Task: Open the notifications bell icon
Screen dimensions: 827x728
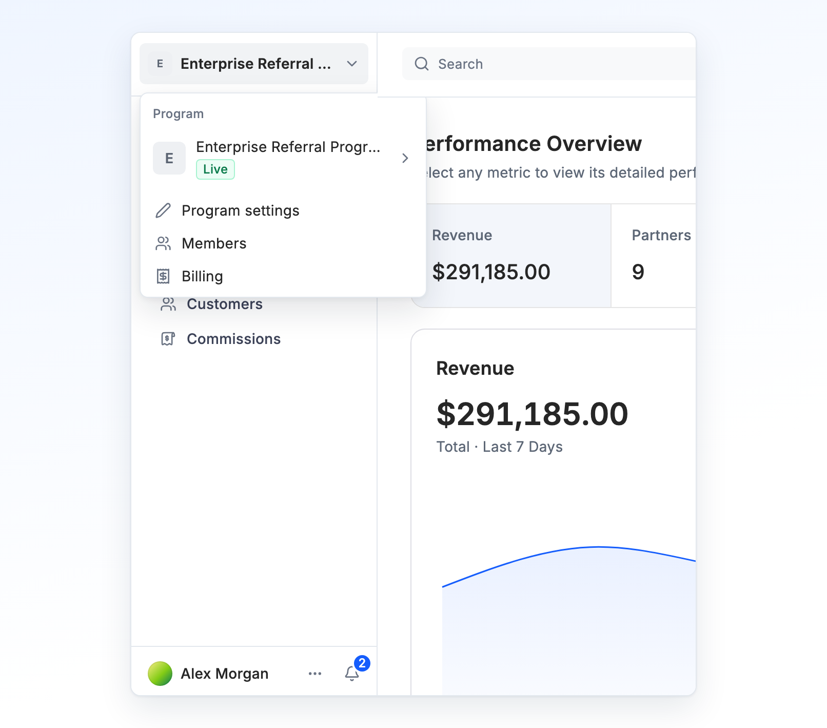Action: 352,673
